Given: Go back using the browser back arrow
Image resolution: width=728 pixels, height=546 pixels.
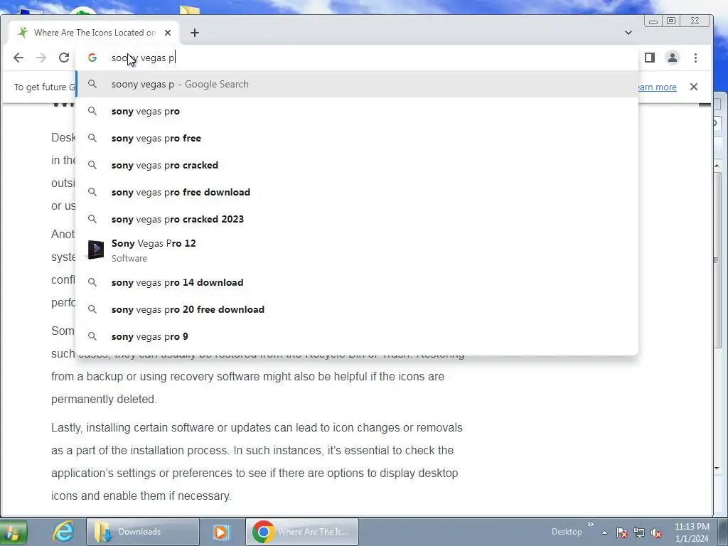Looking at the screenshot, I should coord(18,58).
